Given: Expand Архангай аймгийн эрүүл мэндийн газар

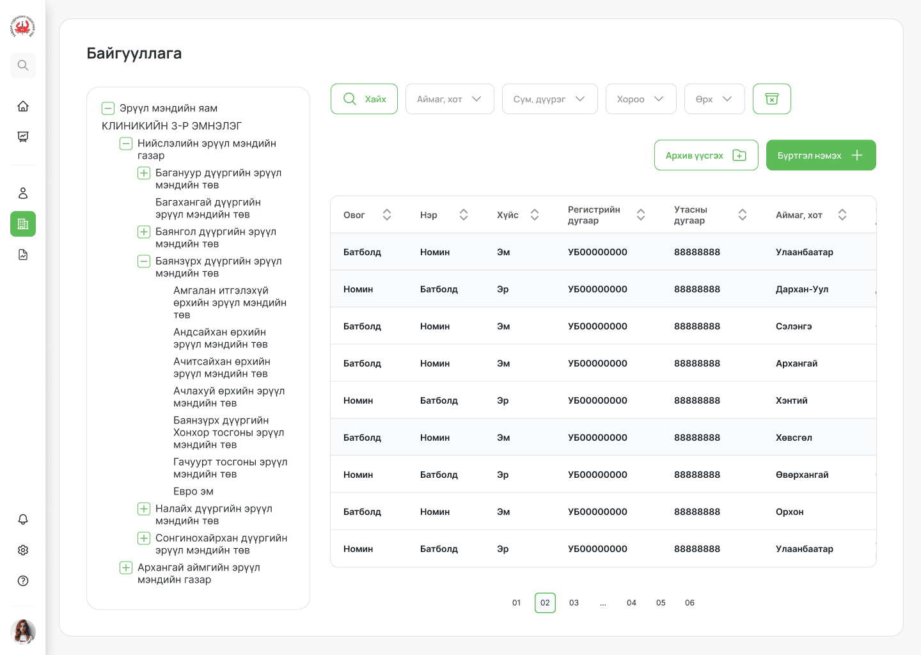Looking at the screenshot, I should 126,567.
